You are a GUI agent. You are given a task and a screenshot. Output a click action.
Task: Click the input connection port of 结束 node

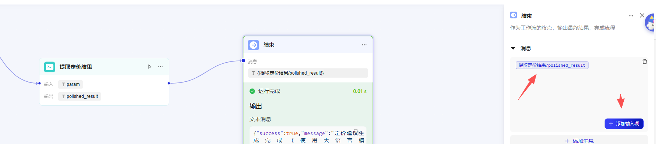(243, 60)
